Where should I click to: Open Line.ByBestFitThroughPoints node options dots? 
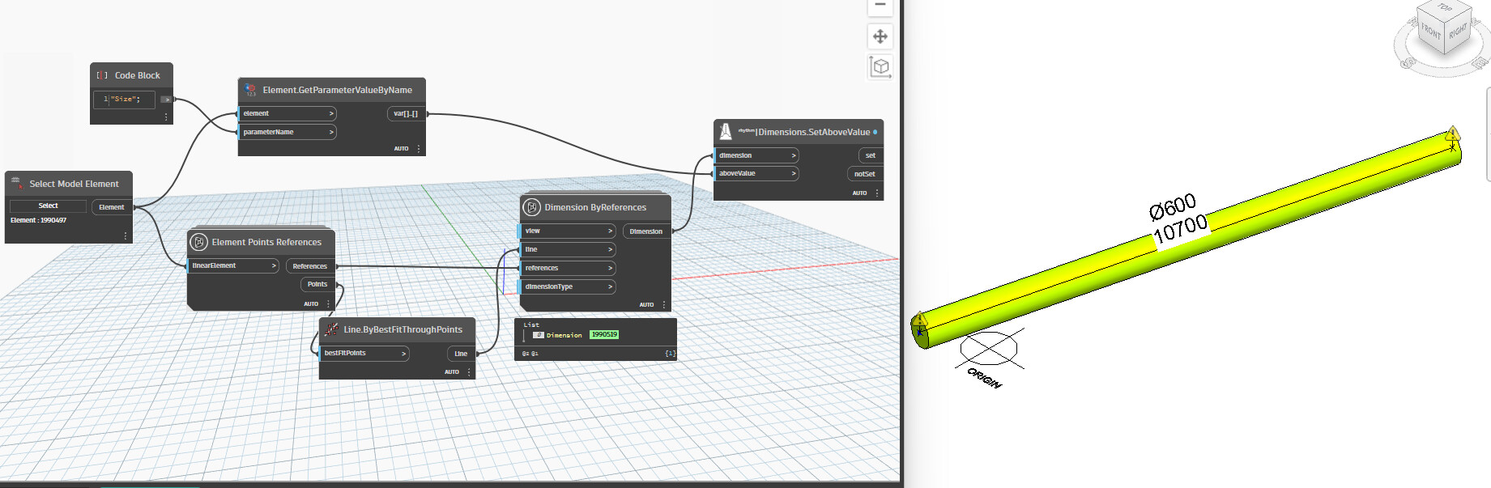[469, 372]
